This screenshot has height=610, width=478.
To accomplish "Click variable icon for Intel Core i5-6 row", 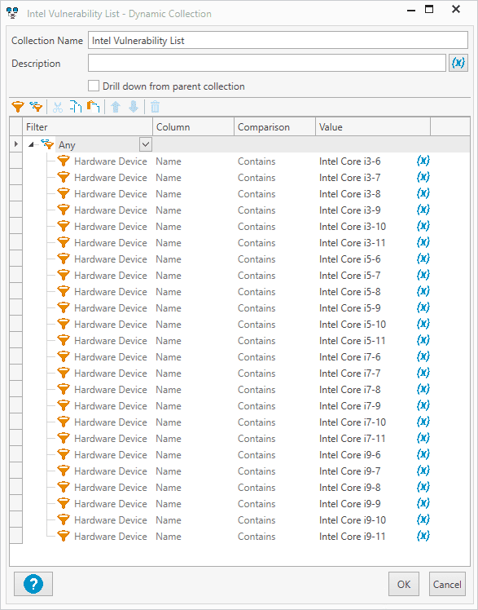I will pyautogui.click(x=423, y=259).
